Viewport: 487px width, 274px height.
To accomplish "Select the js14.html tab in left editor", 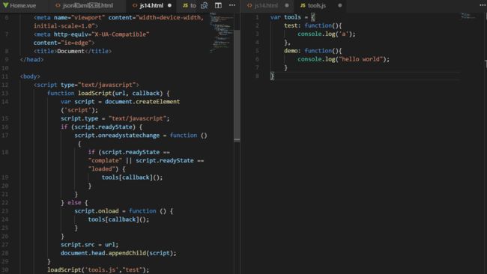I will (x=151, y=5).
